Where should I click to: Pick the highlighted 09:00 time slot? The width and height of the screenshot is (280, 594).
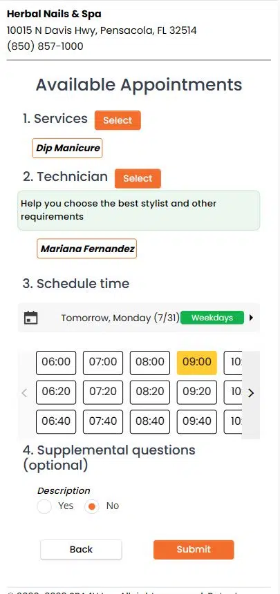[197, 363]
